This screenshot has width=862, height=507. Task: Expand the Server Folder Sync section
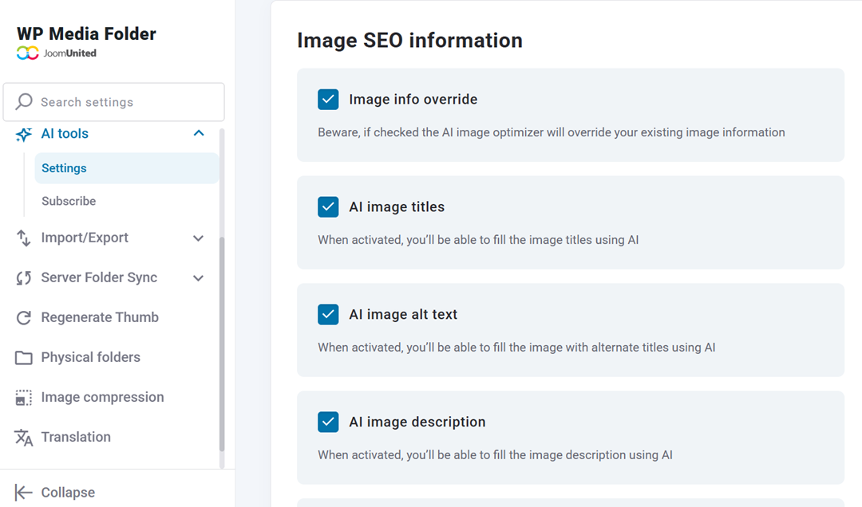click(x=199, y=277)
